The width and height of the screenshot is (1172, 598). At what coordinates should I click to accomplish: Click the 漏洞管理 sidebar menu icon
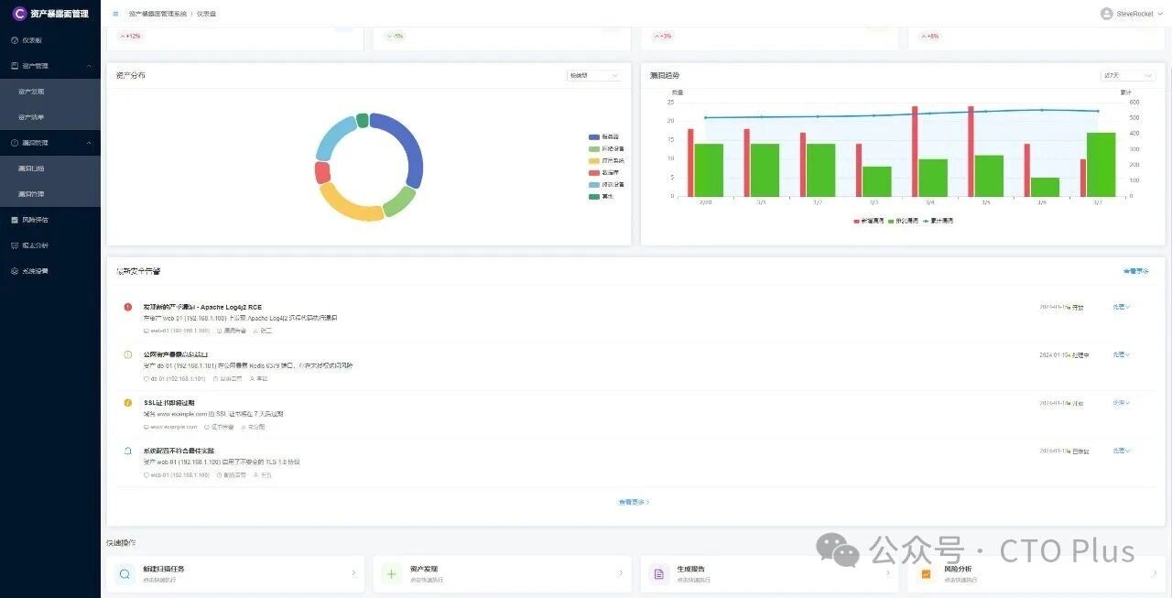15,143
